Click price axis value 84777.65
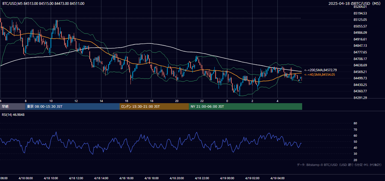The image size is (385, 181). tap(360, 52)
